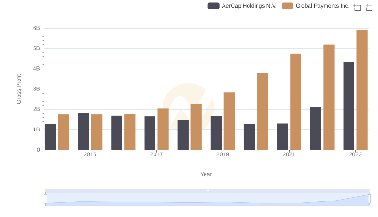The height and width of the screenshot is (217, 378).
Task: Select the 2016 Global Payments bar
Action: [129, 132]
